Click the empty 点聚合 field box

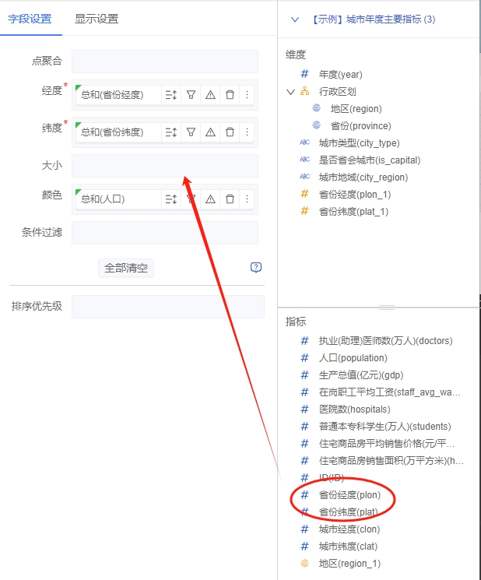[x=164, y=62]
